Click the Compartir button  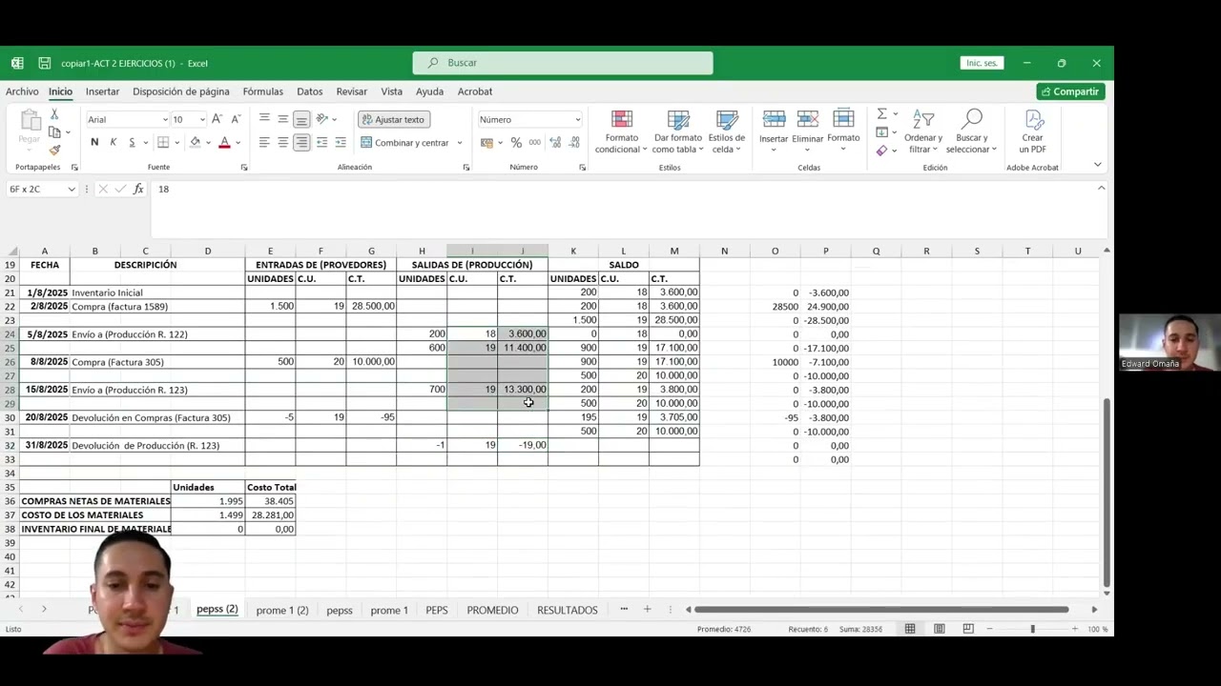(x=1070, y=91)
